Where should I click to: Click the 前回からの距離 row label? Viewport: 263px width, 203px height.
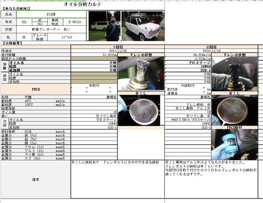[x=14, y=59]
